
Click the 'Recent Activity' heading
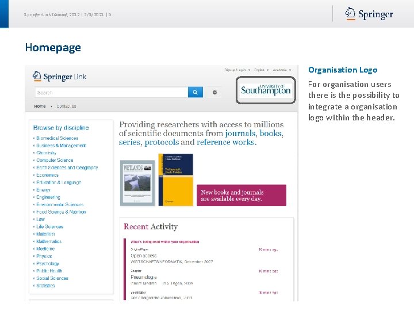coord(151,227)
